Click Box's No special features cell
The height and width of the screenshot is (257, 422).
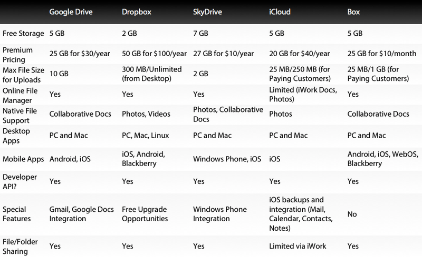(352, 214)
